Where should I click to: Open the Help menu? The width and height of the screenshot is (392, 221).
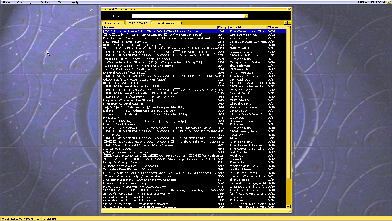[75, 2]
